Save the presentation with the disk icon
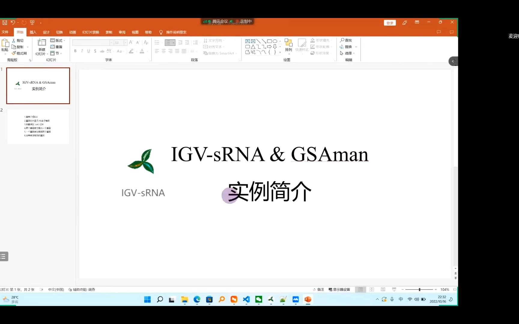This screenshot has width=519, height=324. coord(5,22)
